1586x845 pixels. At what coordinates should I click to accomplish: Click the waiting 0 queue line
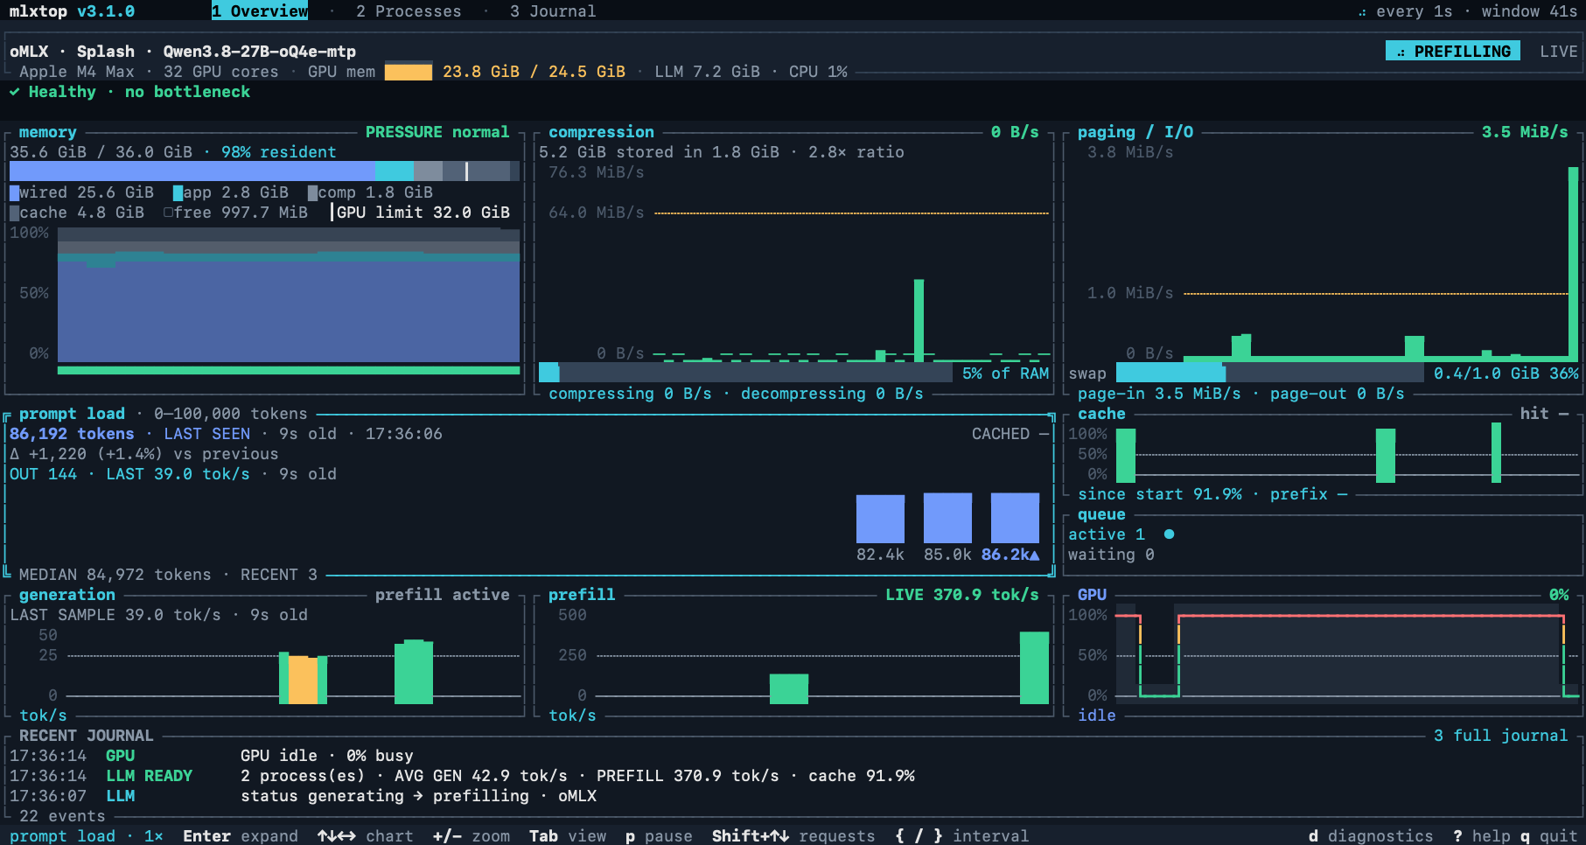click(x=1111, y=555)
